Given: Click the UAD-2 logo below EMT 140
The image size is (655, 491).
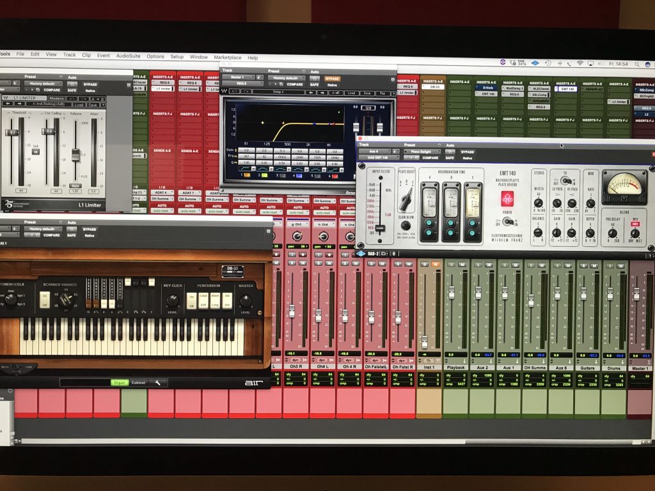Looking at the screenshot, I should (x=370, y=254).
